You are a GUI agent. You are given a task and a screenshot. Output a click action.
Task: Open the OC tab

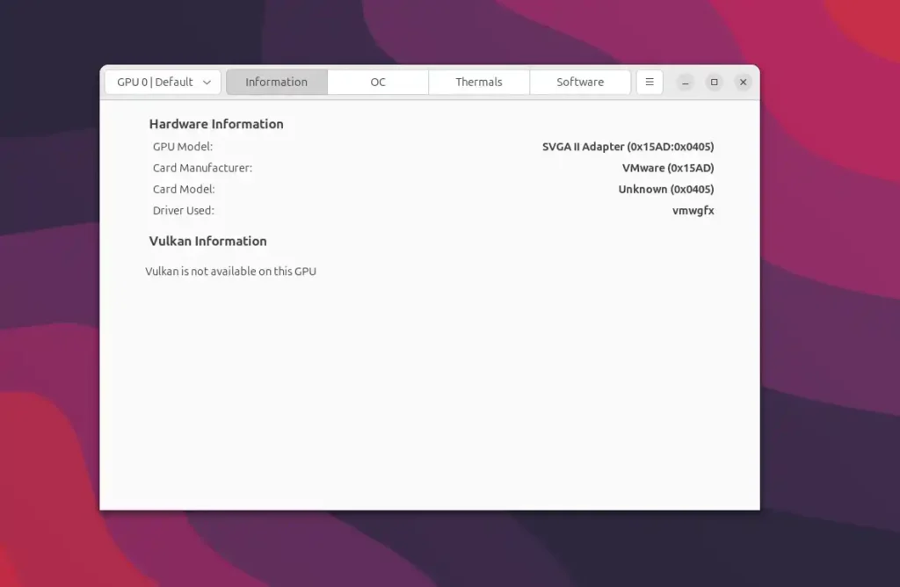[378, 82]
